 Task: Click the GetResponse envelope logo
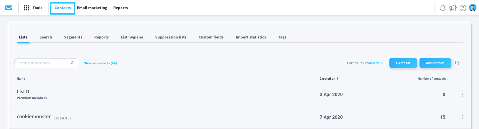pos(9,8)
